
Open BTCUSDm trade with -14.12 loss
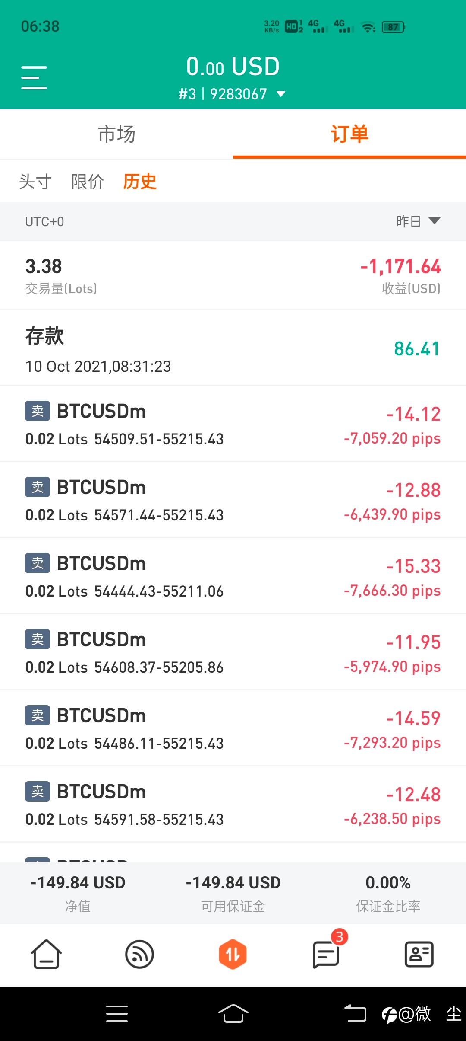click(233, 424)
